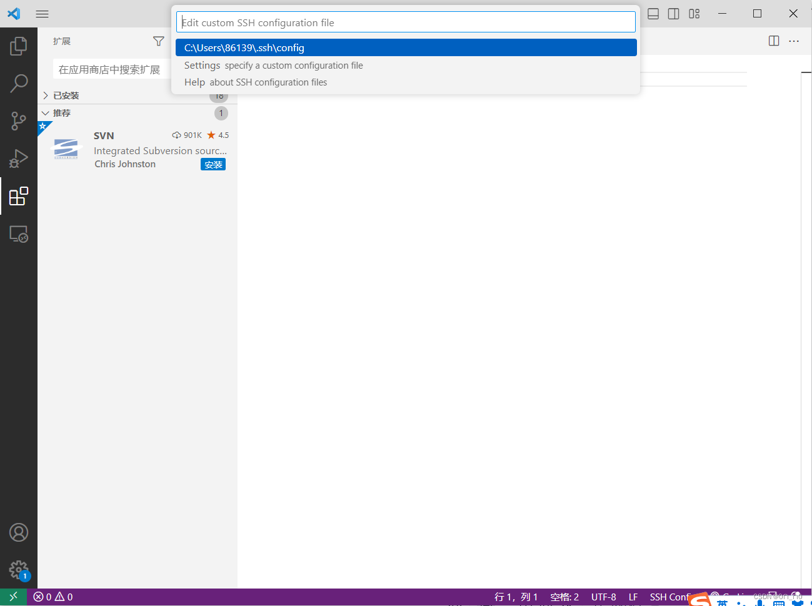The height and width of the screenshot is (606, 812).
Task: Click the recommended count badge 1
Action: (221, 113)
